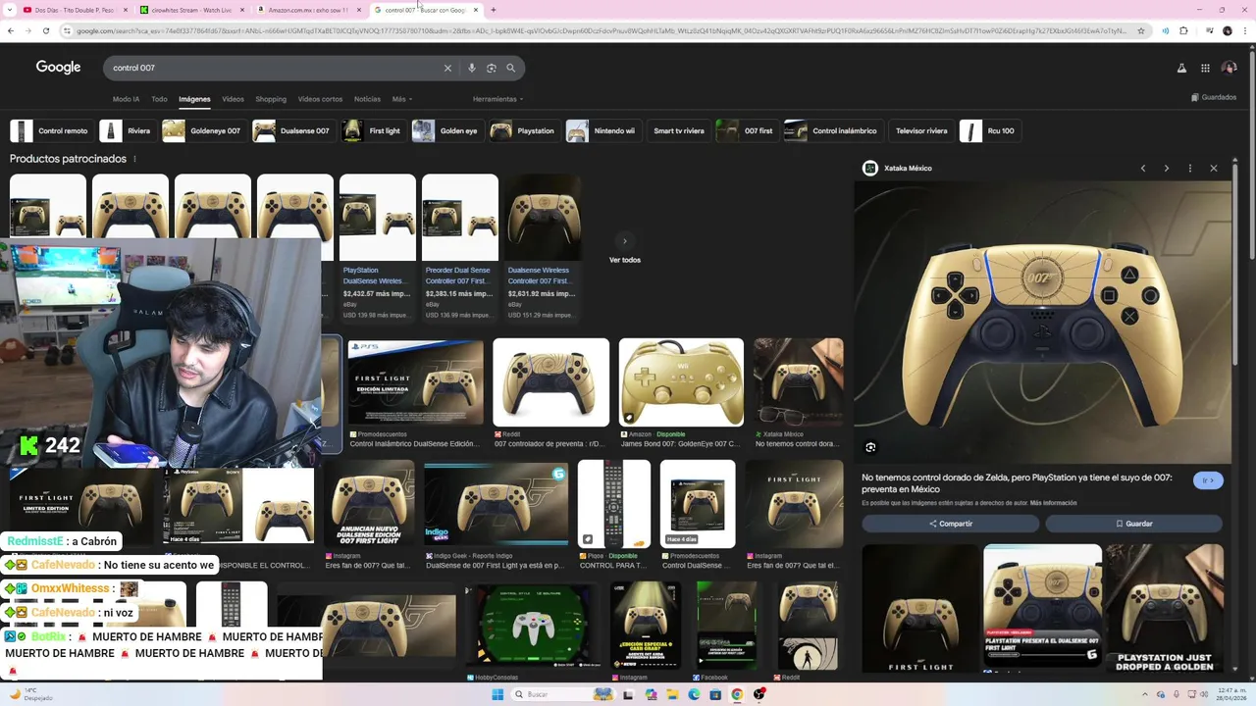This screenshot has height=706, width=1256.
Task: Switch to Modo IA tab
Action: (126, 99)
